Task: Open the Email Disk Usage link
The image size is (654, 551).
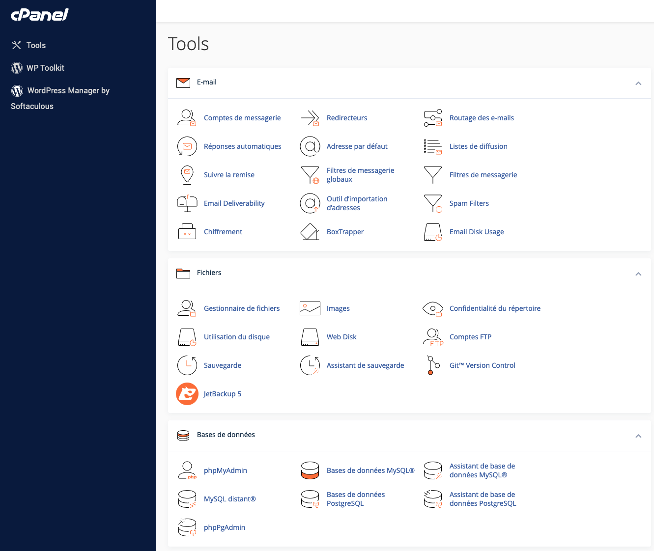Action: (477, 232)
